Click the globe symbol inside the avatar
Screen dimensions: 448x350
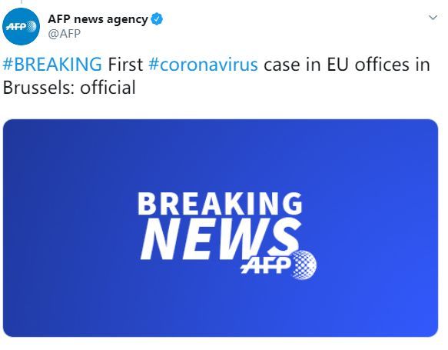[32, 27]
